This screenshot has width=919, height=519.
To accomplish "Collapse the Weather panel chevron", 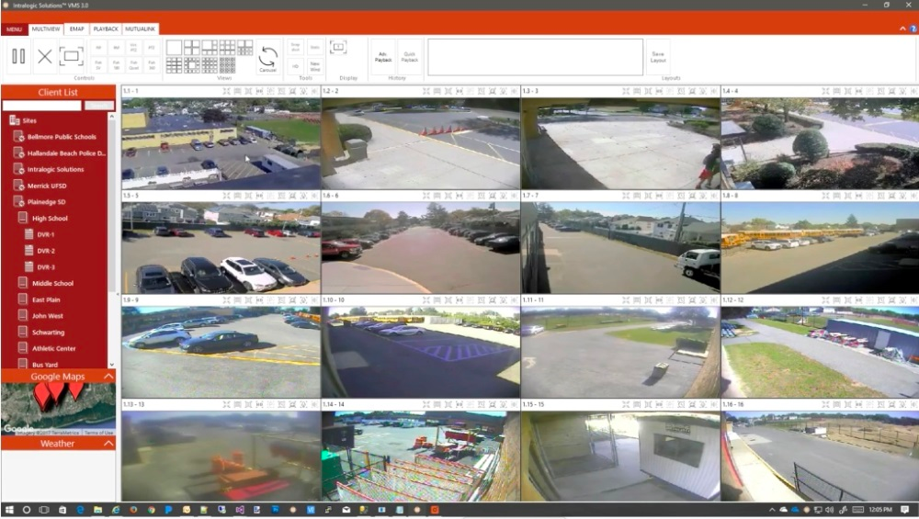I will point(108,444).
